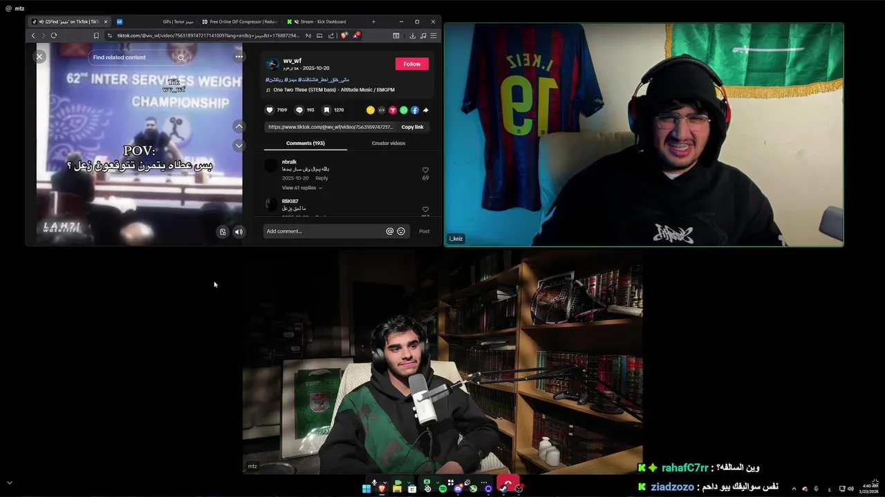The width and height of the screenshot is (885, 497).
Task: Click the share page icon in the address bar
Action: pos(331,35)
